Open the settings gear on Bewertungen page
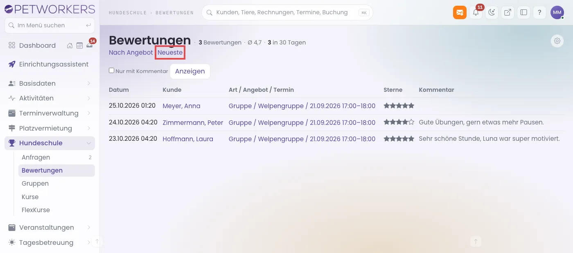This screenshot has width=573, height=253. (557, 41)
